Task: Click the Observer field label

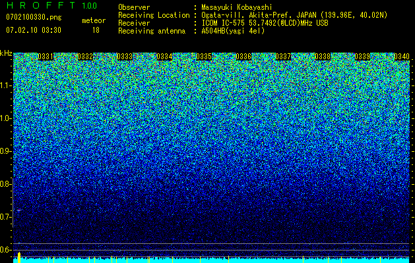Action: pos(134,8)
